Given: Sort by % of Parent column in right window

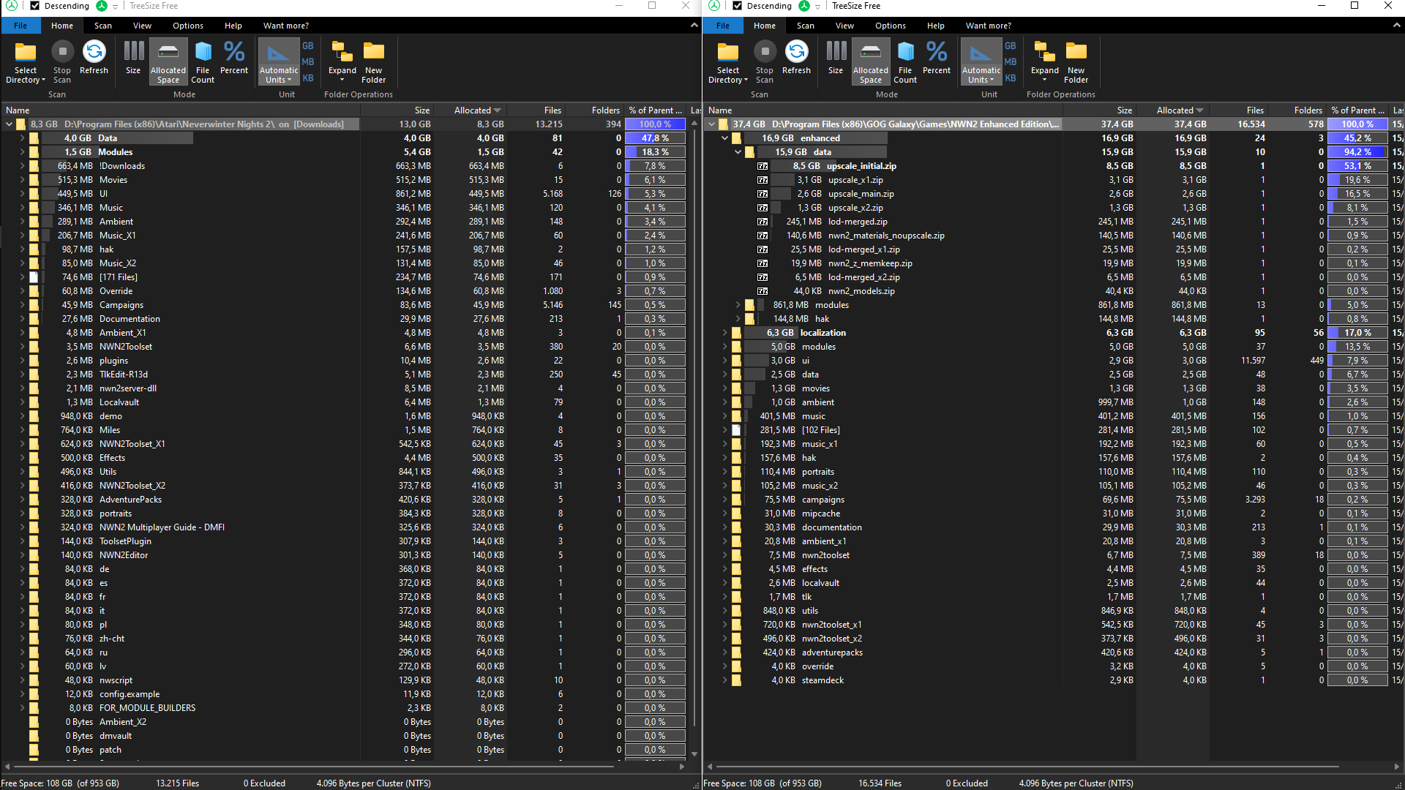Looking at the screenshot, I should click(x=1358, y=110).
